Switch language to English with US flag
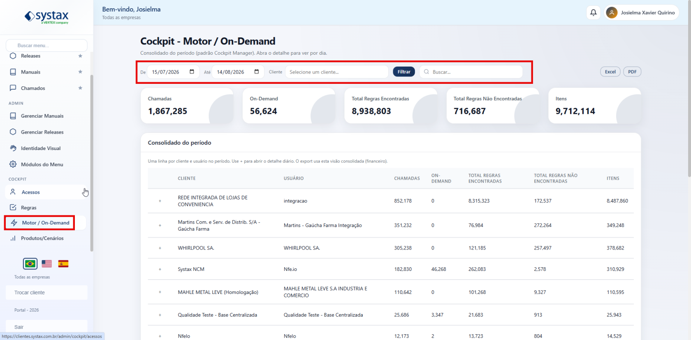This screenshot has height=340, width=691. coord(47,264)
